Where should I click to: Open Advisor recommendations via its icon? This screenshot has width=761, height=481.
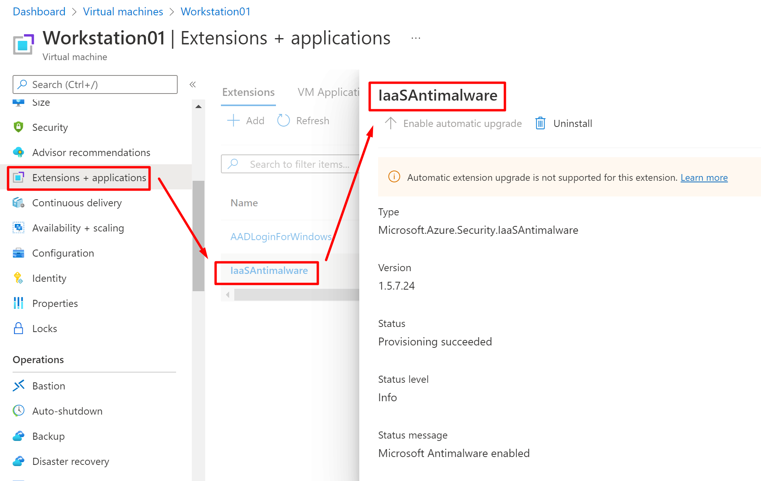point(18,152)
